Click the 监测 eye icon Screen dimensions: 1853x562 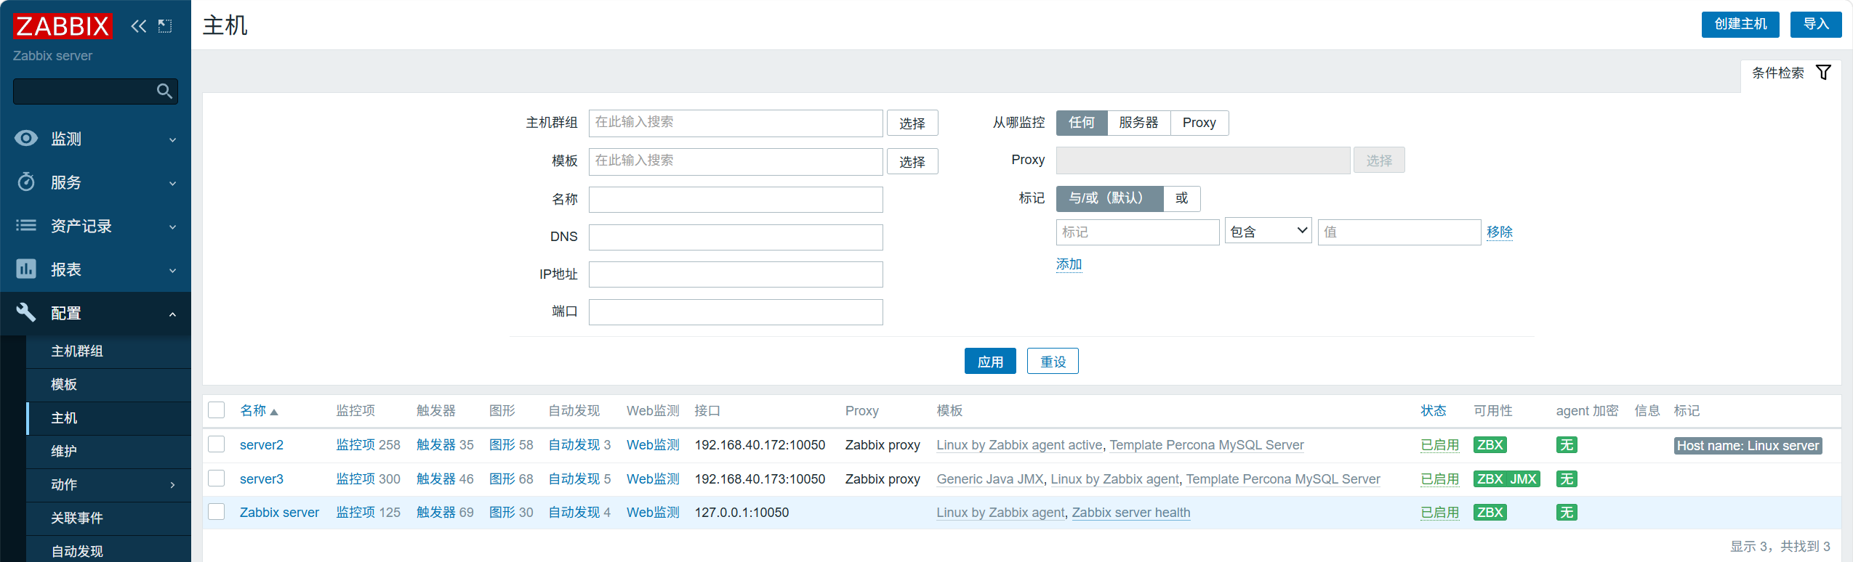pos(26,138)
